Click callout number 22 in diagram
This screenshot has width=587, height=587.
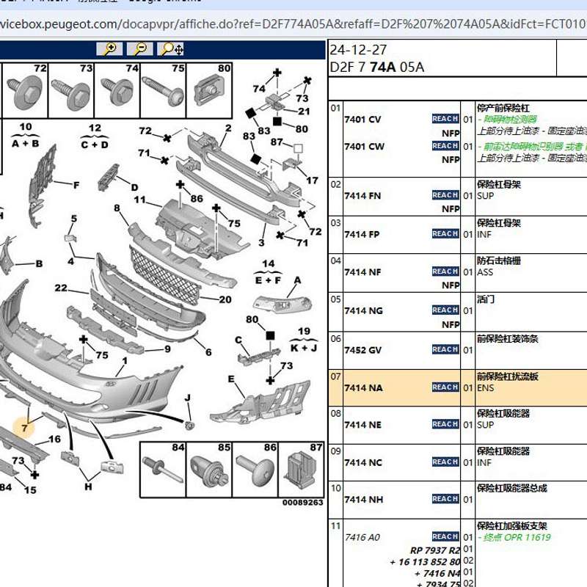pyautogui.click(x=61, y=288)
